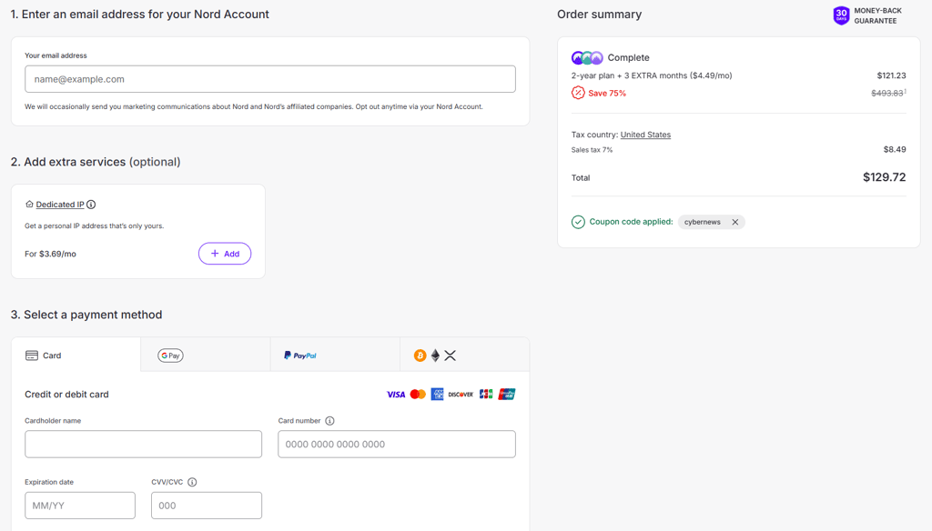Click the plan price $121.23

(x=892, y=75)
